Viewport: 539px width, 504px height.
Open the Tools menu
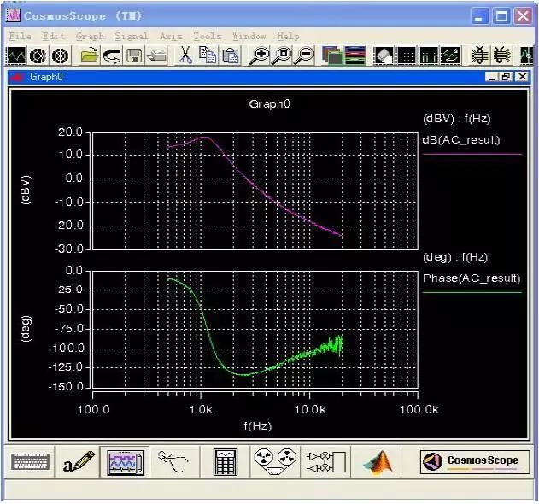(x=207, y=36)
